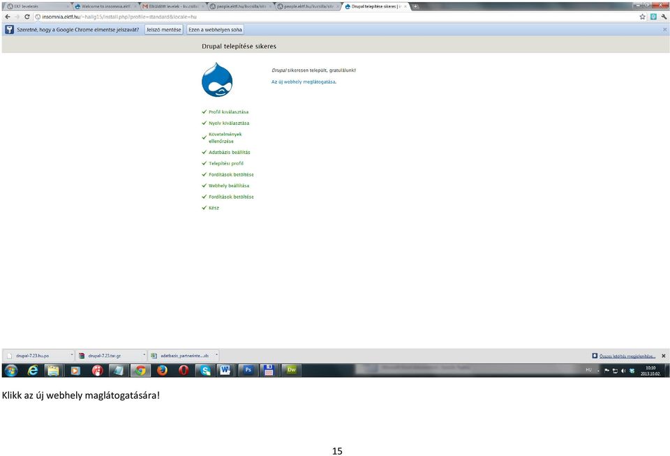Switch to Google Chrome taskbar icon
Screen dimensions: 670x456
pos(140,370)
